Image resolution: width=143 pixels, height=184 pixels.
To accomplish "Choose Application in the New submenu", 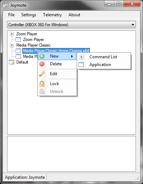I will click(104, 65).
